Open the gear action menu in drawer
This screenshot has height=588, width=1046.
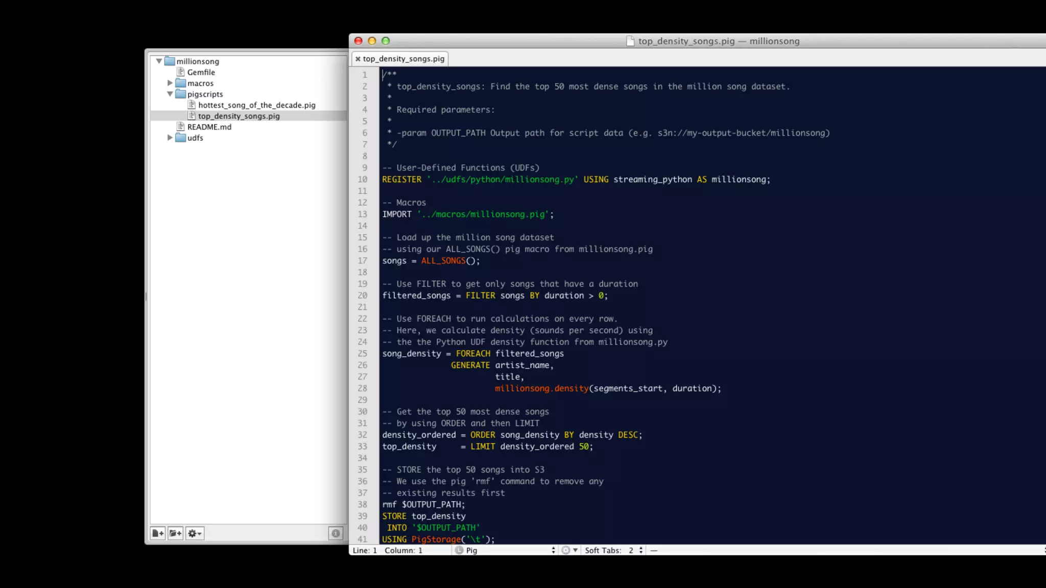click(195, 533)
